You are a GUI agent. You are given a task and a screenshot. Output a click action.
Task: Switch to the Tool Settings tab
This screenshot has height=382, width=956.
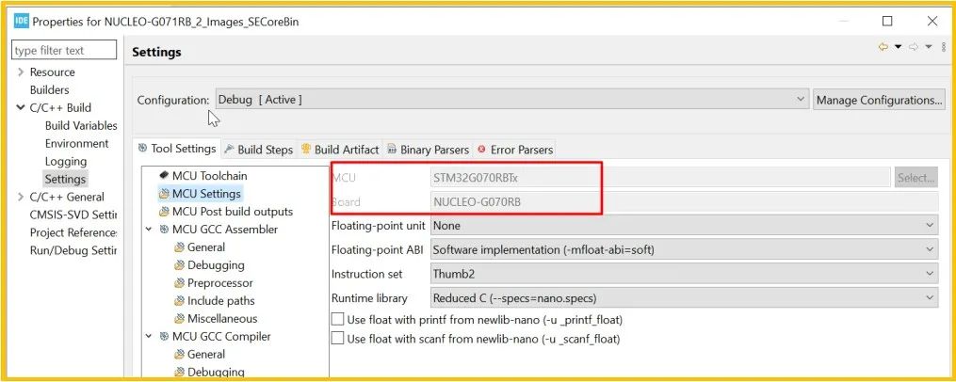177,149
